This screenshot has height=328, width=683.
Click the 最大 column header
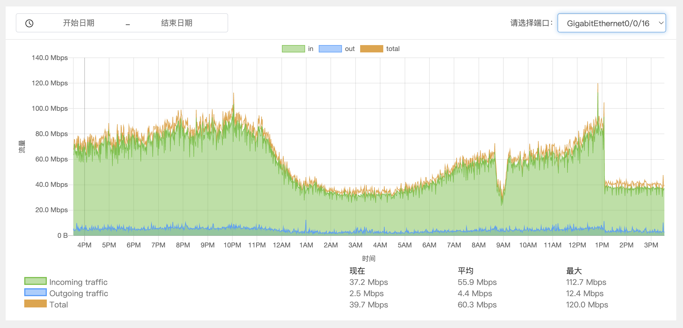tap(574, 271)
